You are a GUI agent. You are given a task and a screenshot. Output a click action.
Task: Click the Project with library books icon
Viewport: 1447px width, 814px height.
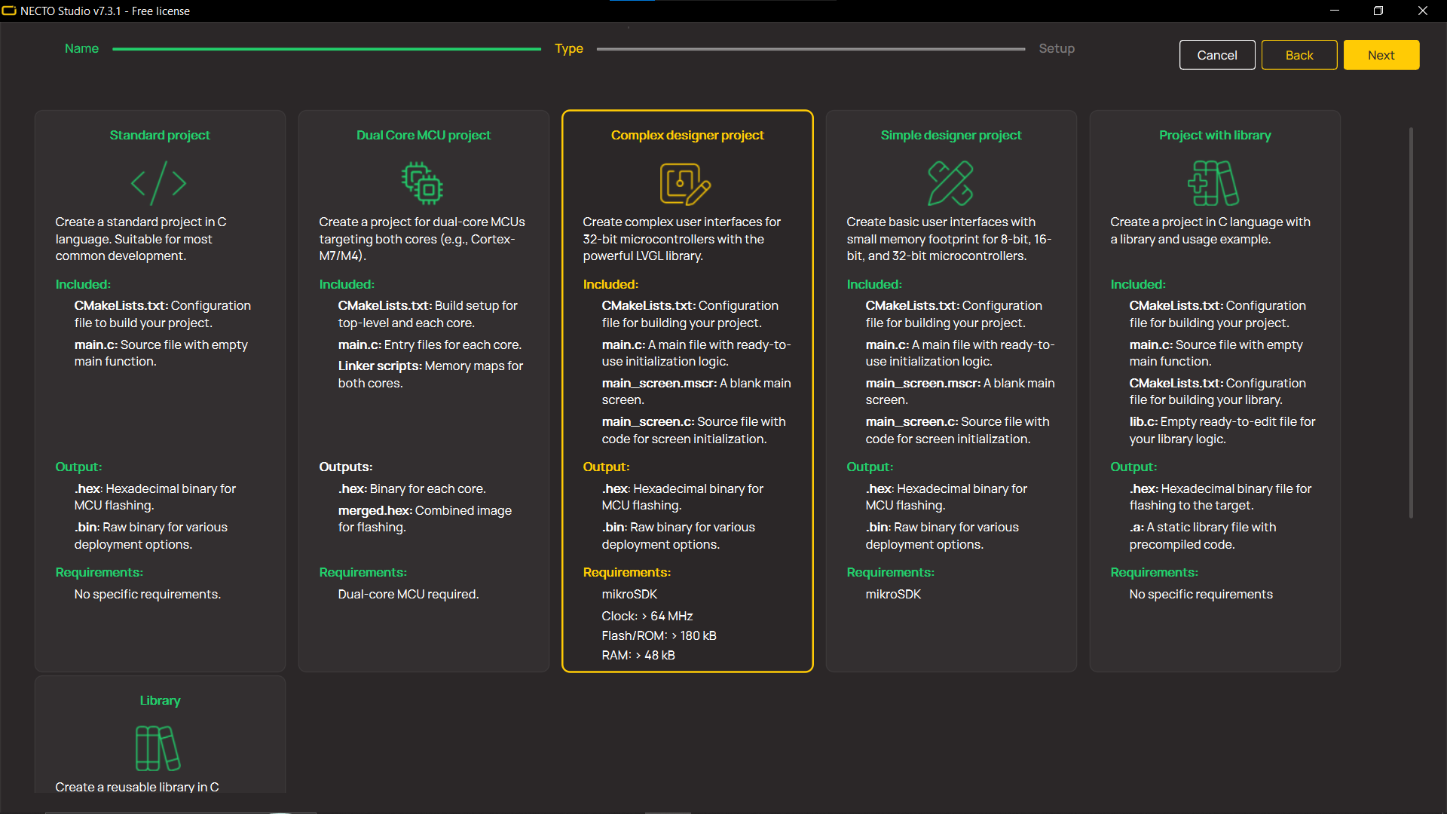[1213, 183]
